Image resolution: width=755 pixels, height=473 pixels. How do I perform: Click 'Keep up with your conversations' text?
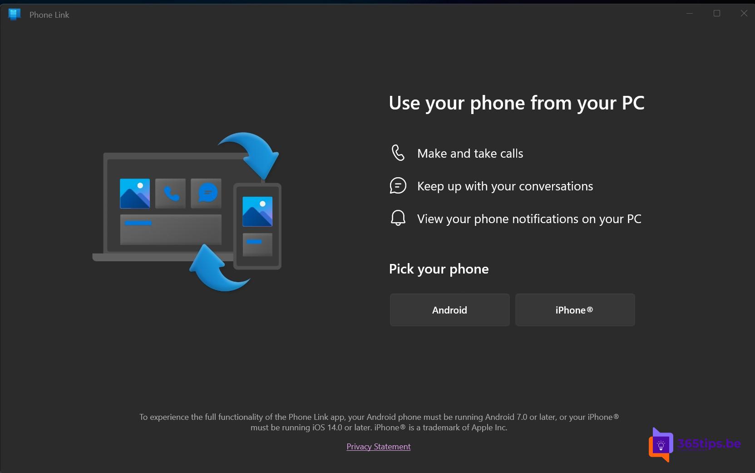(505, 186)
